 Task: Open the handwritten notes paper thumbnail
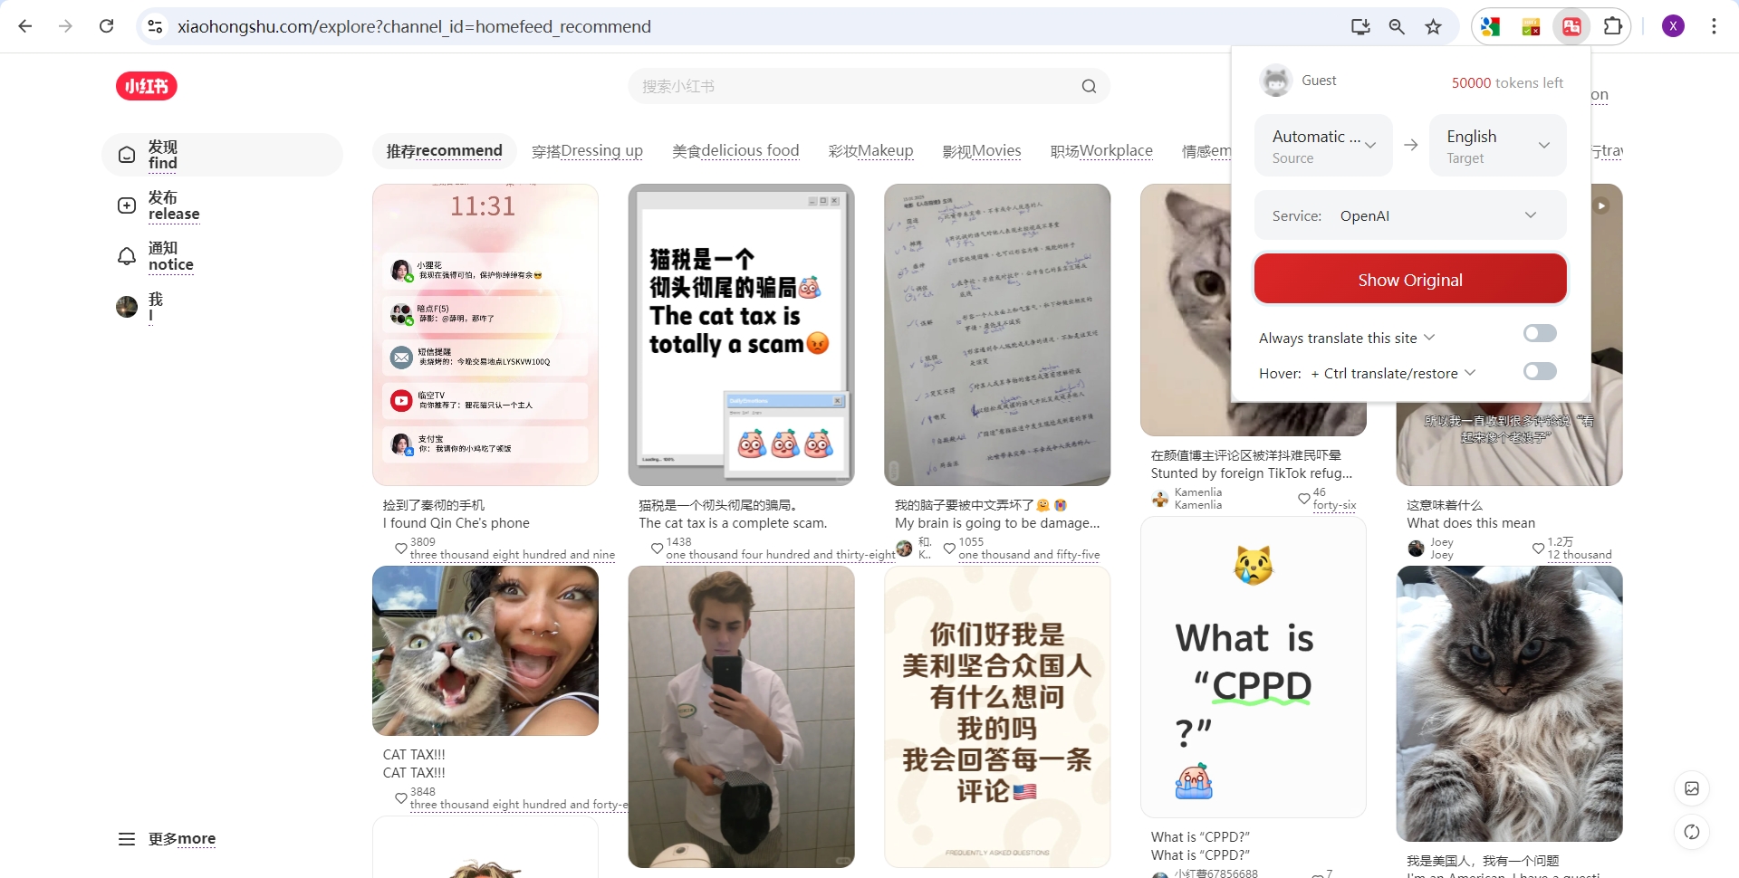(997, 335)
